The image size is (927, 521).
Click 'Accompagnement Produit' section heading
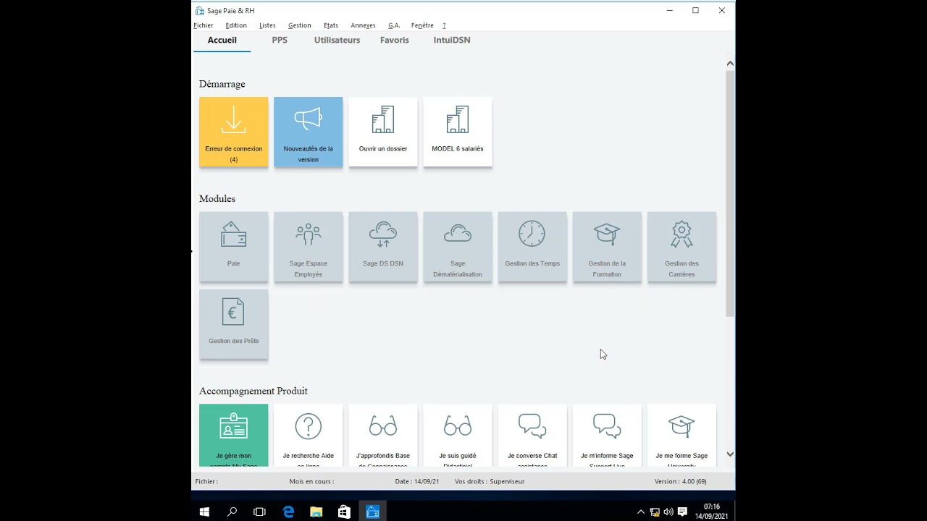tap(253, 391)
